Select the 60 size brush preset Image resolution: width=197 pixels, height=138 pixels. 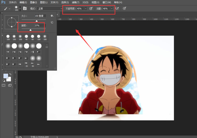(32, 38)
